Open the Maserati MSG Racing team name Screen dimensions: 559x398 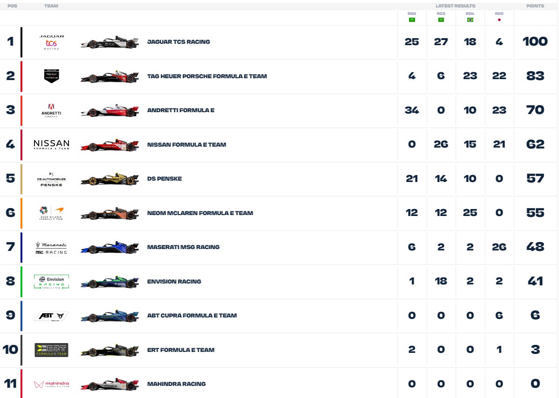pos(183,247)
